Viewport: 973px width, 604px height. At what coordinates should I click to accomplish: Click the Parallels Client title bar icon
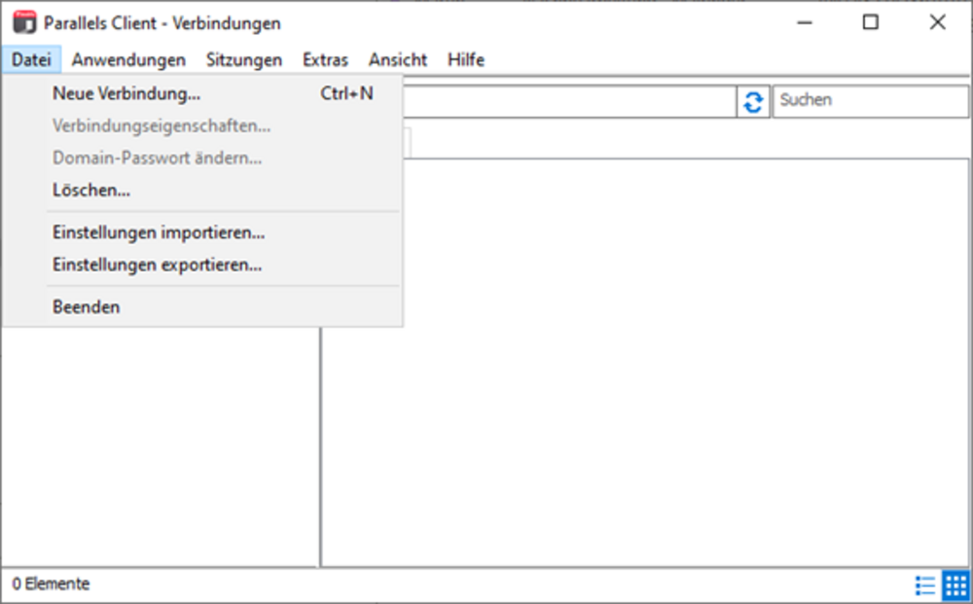pos(25,22)
